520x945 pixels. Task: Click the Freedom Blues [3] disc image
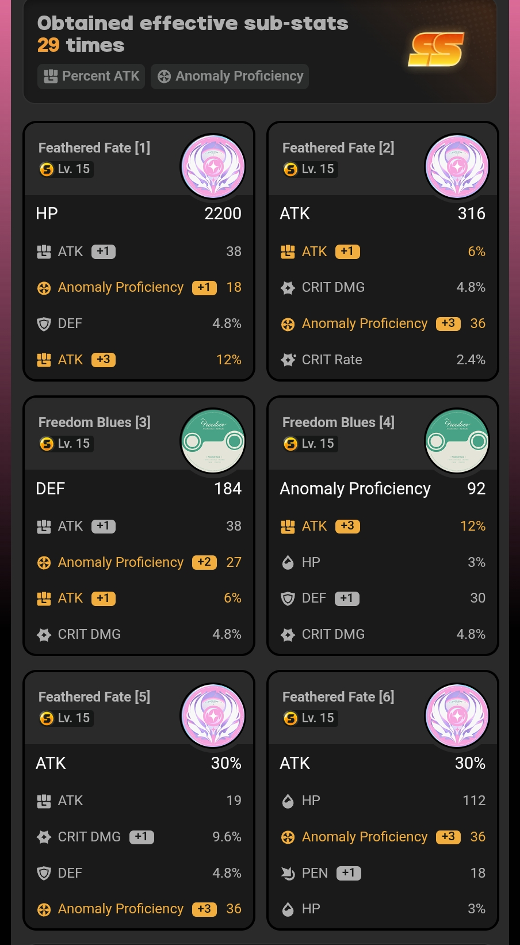(x=213, y=441)
